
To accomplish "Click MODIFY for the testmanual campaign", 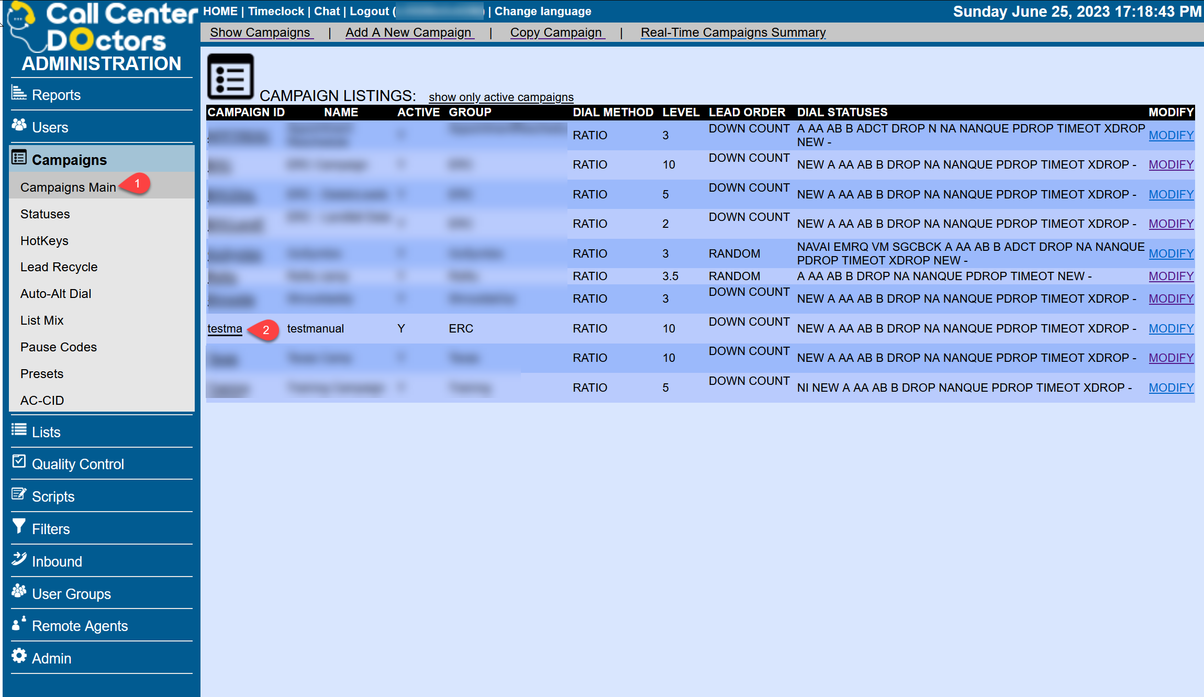I will [1170, 329].
